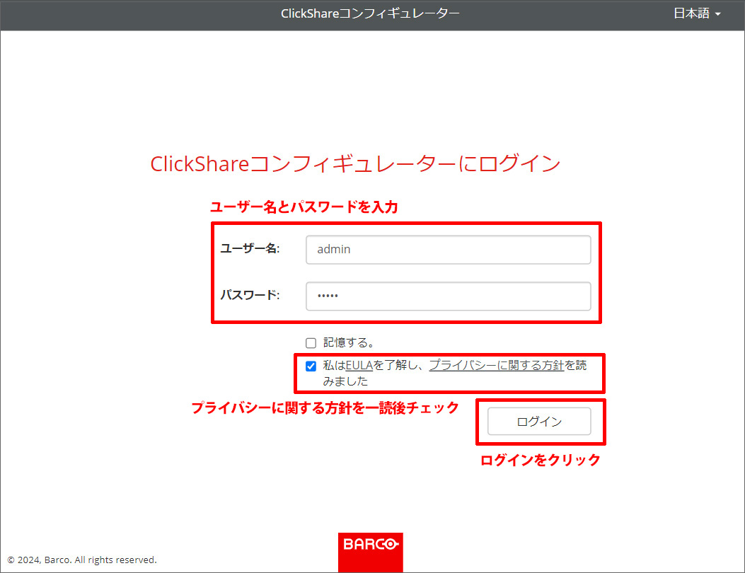Toggle the 記憶する checkbox
Image resolution: width=745 pixels, height=573 pixels.
coord(311,343)
